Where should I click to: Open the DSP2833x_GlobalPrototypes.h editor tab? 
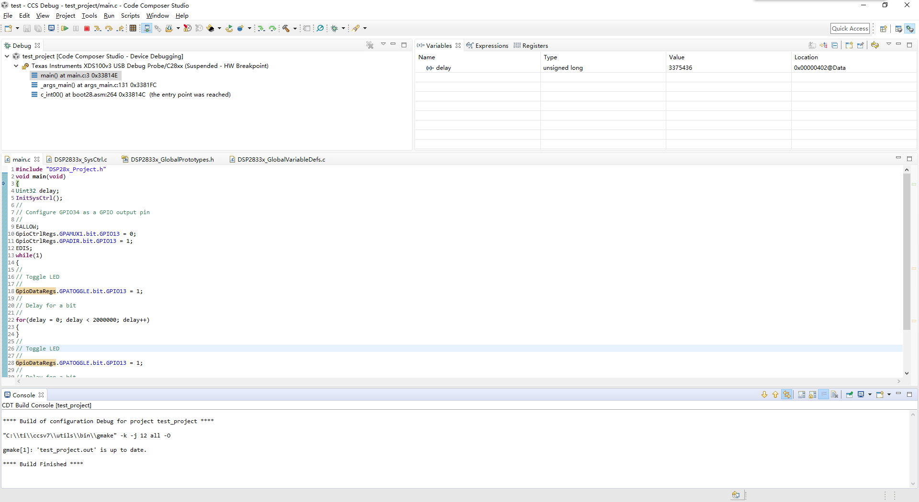coord(168,159)
